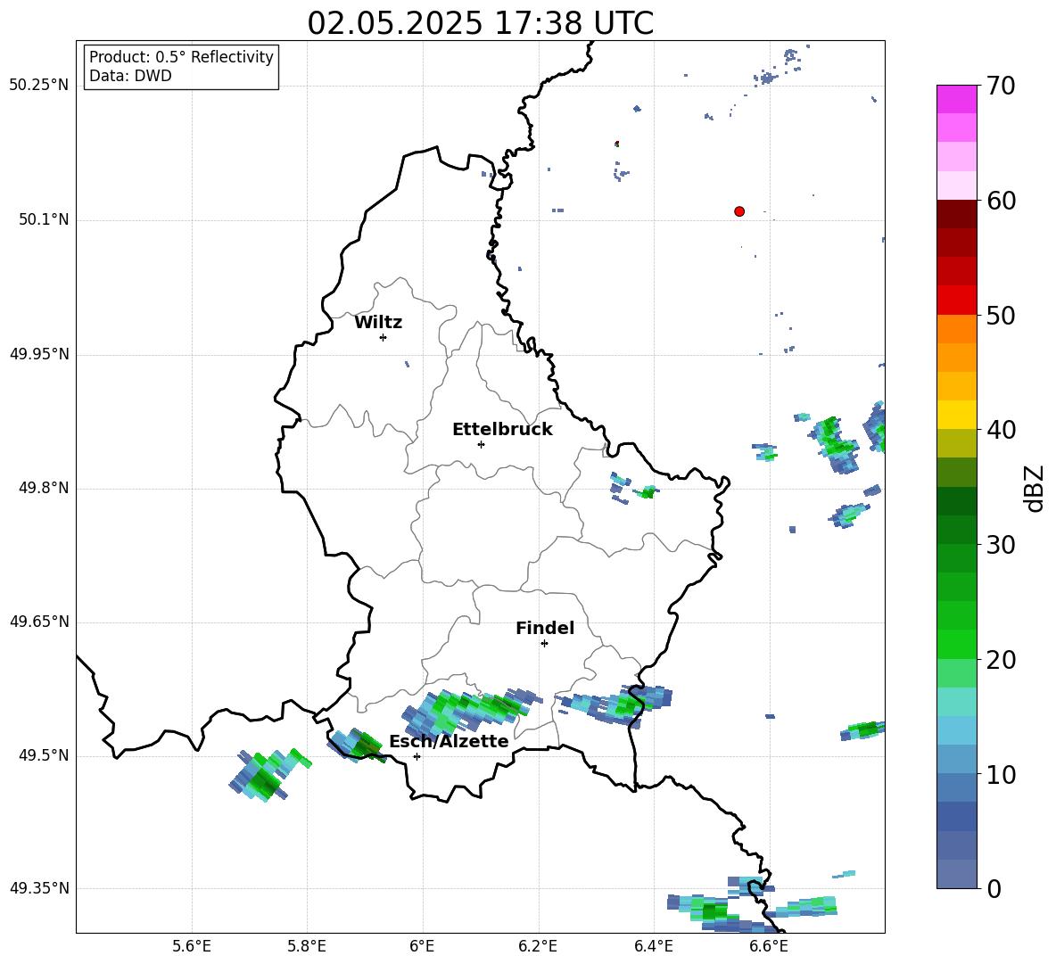Click the 49.35°N latitude tick label

point(38,888)
